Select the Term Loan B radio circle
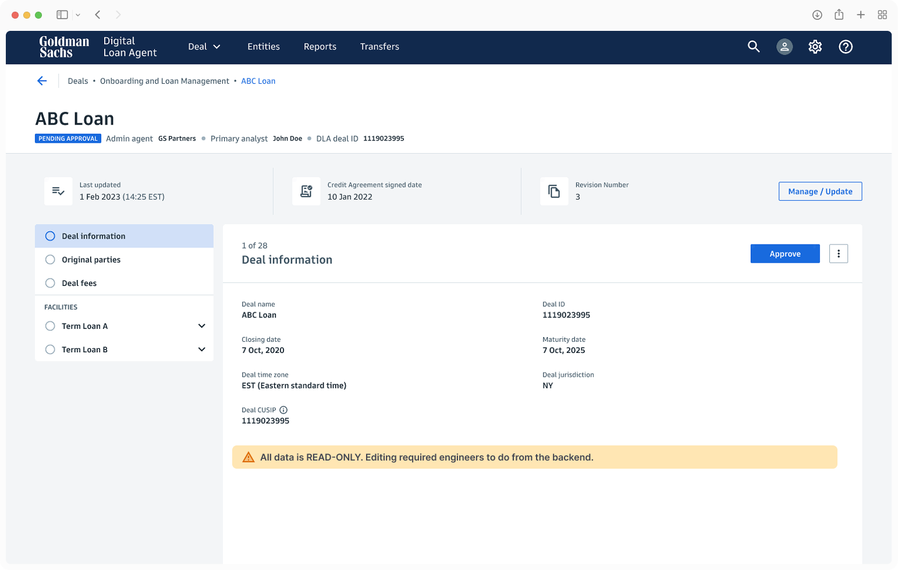The height and width of the screenshot is (570, 898). click(x=50, y=349)
